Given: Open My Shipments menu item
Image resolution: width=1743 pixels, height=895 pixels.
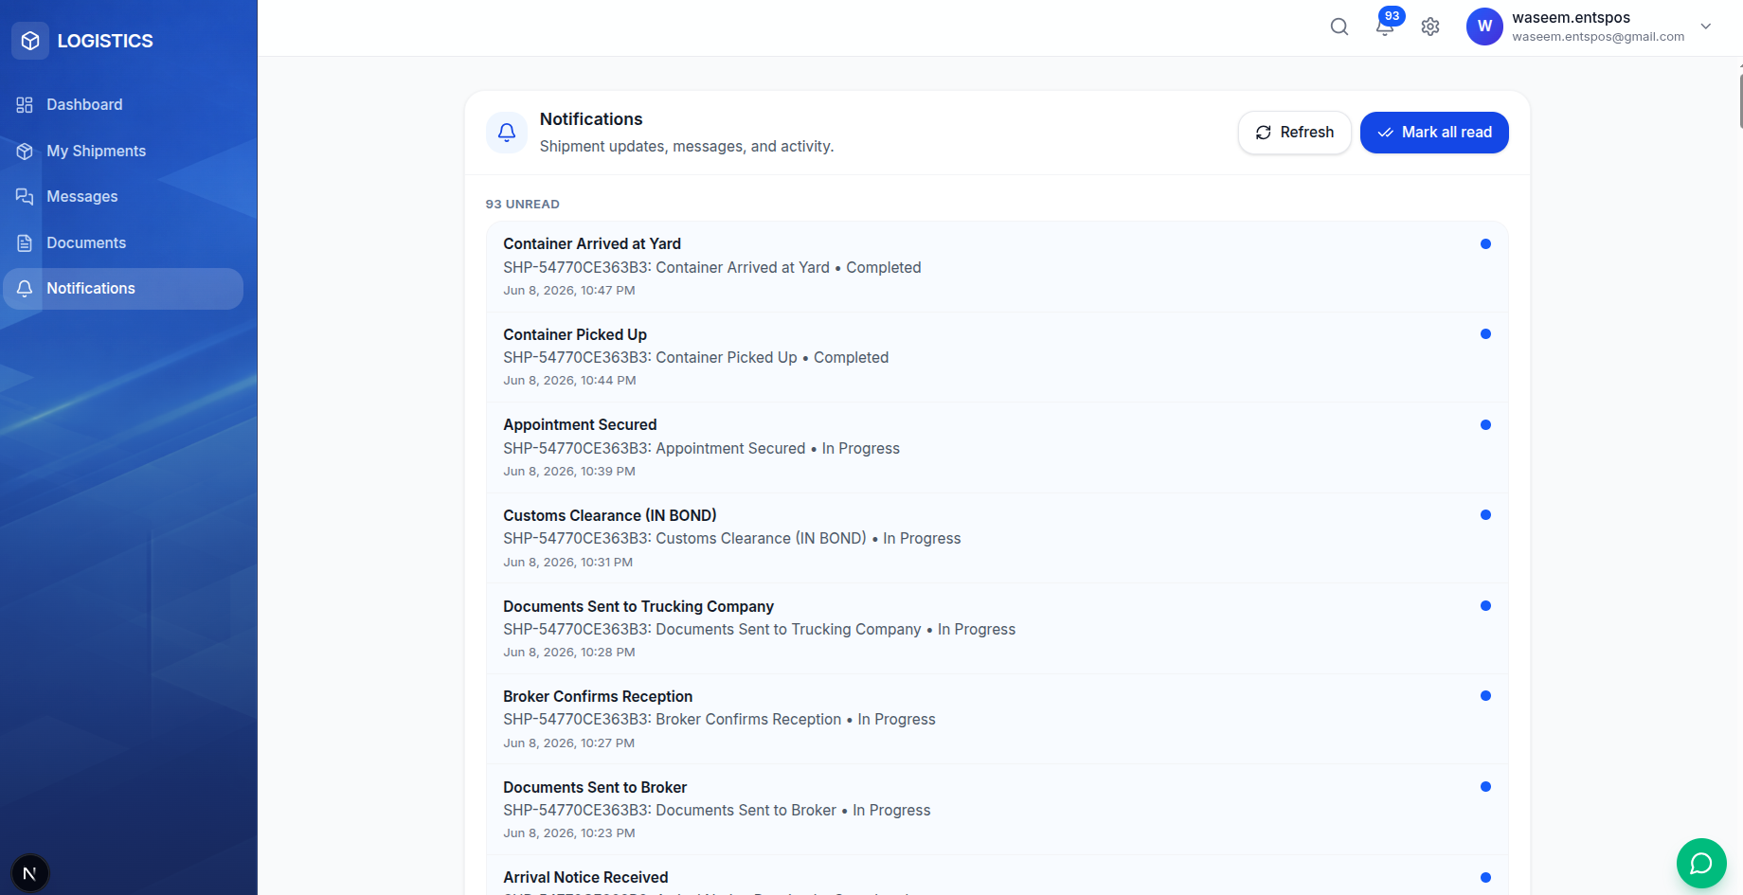Looking at the screenshot, I should coord(123,151).
